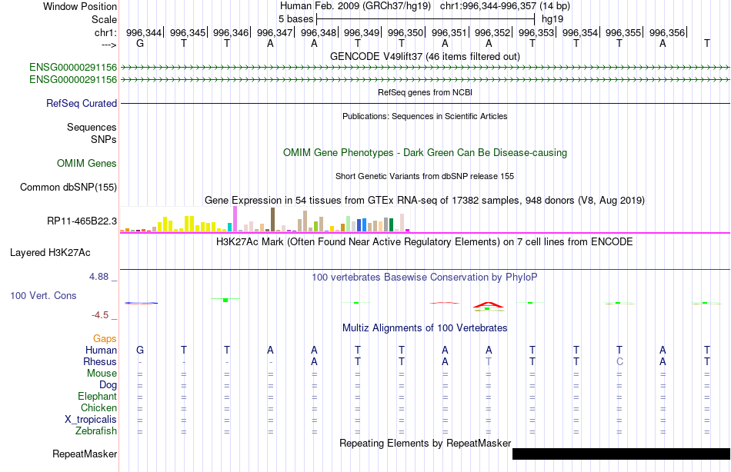Click the Common dbSNP(155) track label

68,188
